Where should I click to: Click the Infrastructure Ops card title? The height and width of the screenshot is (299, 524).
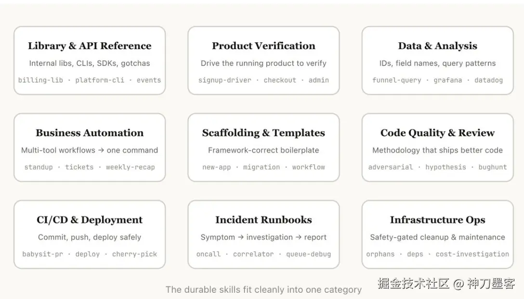437,220
